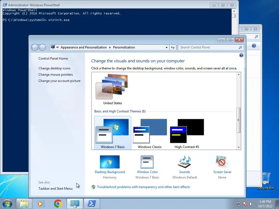Open the address bar history dropdown

tap(166, 47)
